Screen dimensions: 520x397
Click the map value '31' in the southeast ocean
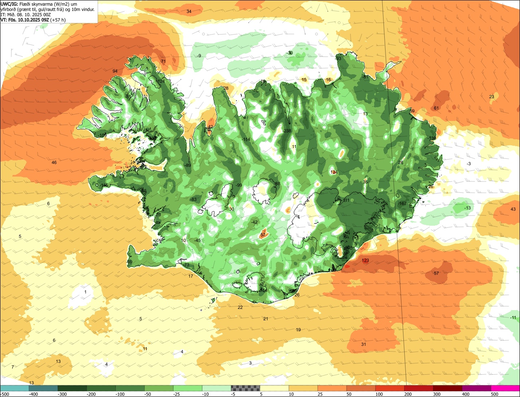pos(364,345)
